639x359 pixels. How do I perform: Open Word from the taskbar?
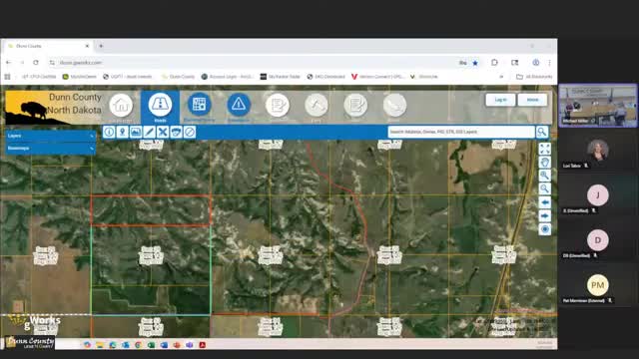coord(164,345)
